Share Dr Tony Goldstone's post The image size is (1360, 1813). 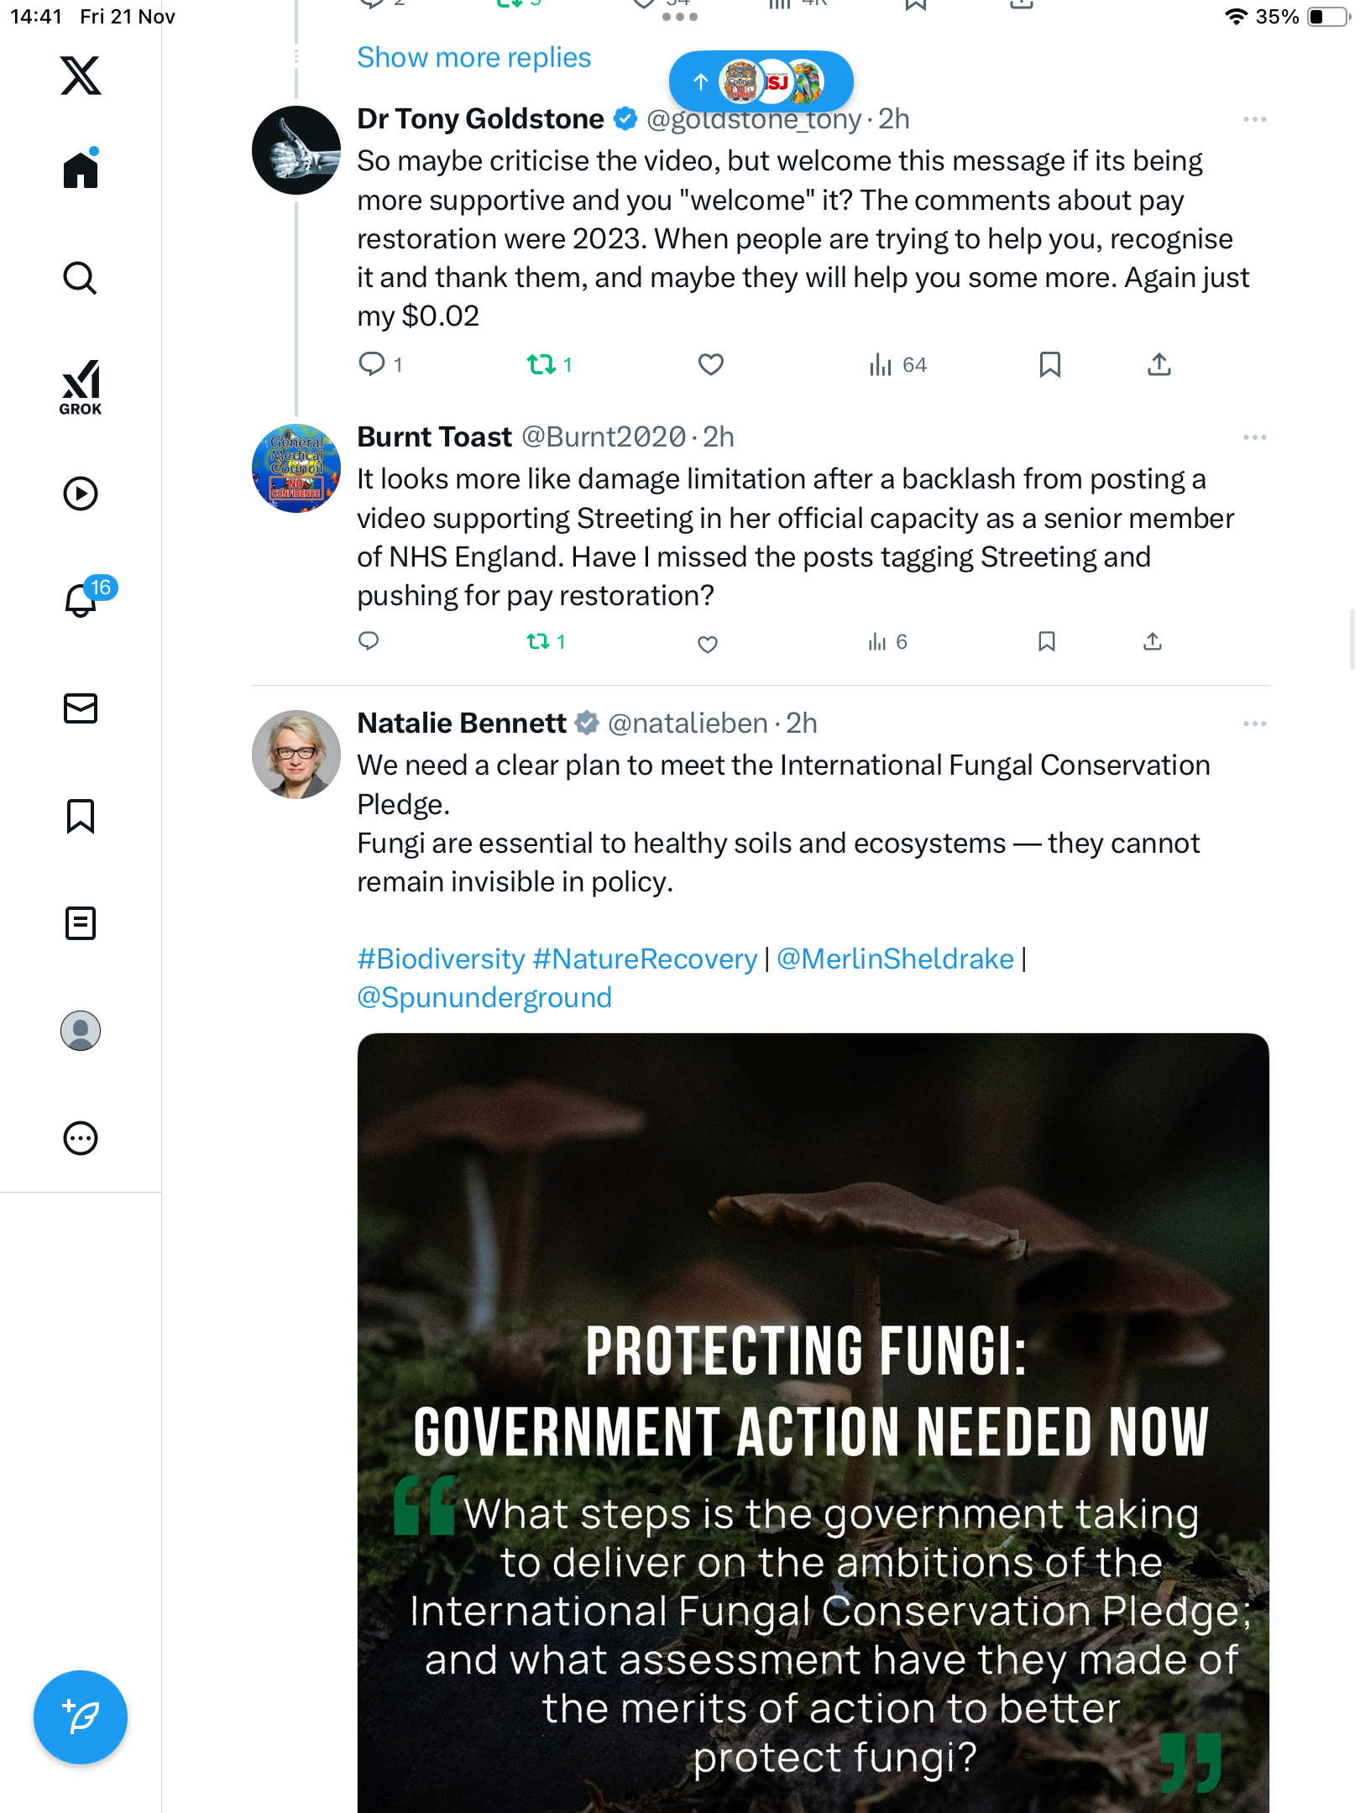[1159, 364]
